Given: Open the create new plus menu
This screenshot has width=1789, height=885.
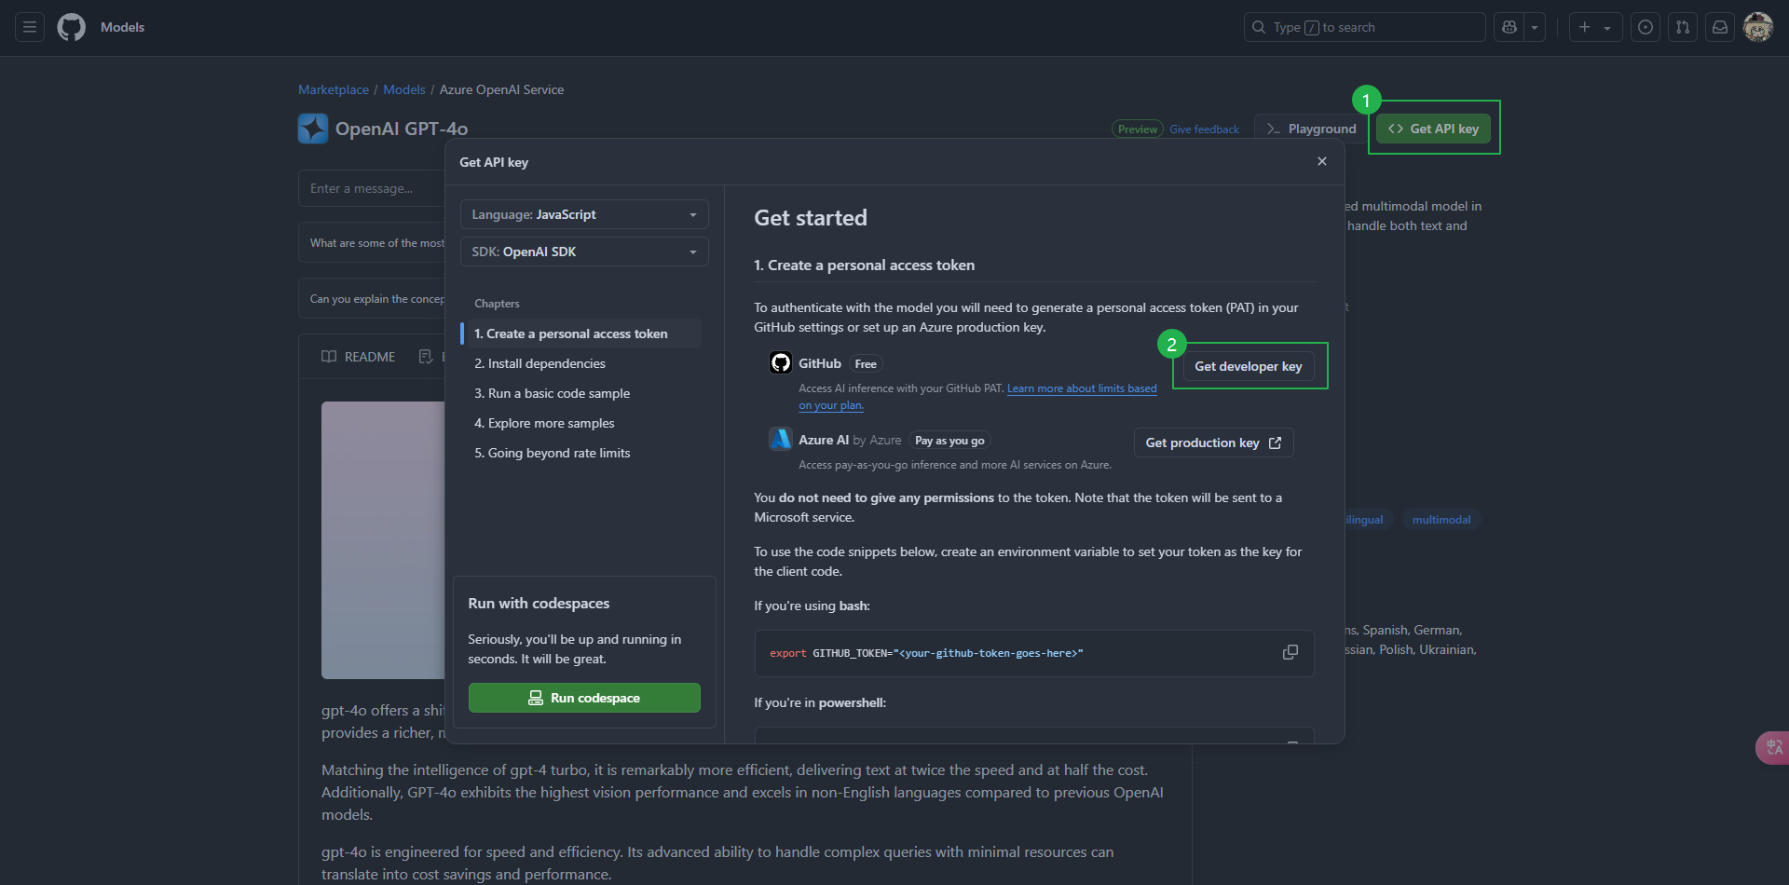Looking at the screenshot, I should [1595, 27].
